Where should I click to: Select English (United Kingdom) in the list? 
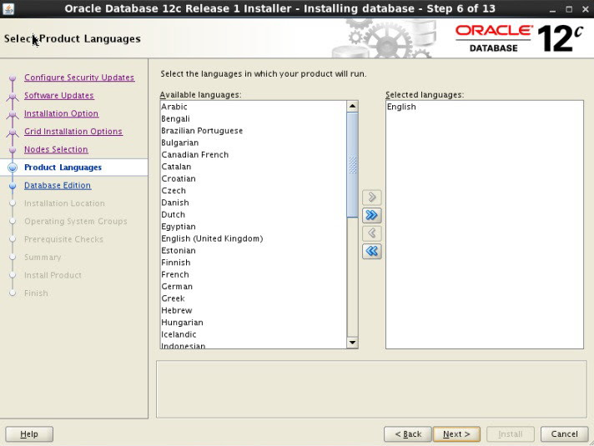click(x=253, y=238)
